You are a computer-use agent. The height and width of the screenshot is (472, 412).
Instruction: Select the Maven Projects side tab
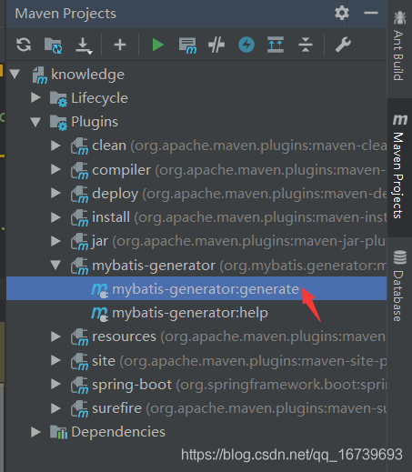point(399,166)
